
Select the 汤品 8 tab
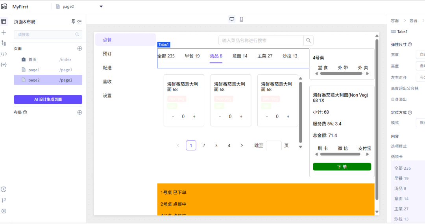point(216,56)
